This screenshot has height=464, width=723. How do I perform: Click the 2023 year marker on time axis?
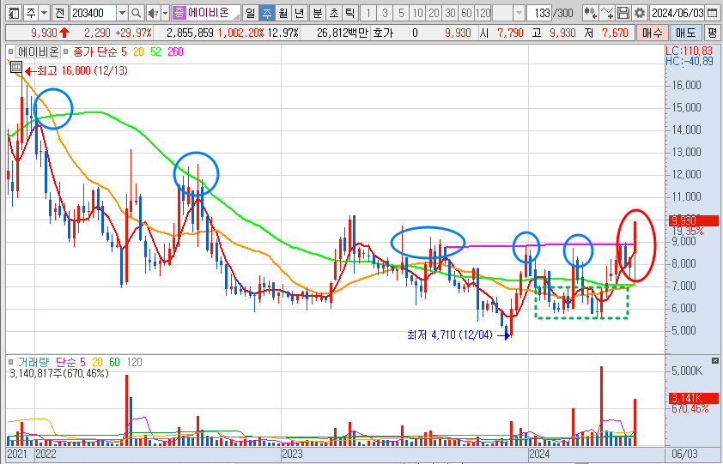[292, 455]
